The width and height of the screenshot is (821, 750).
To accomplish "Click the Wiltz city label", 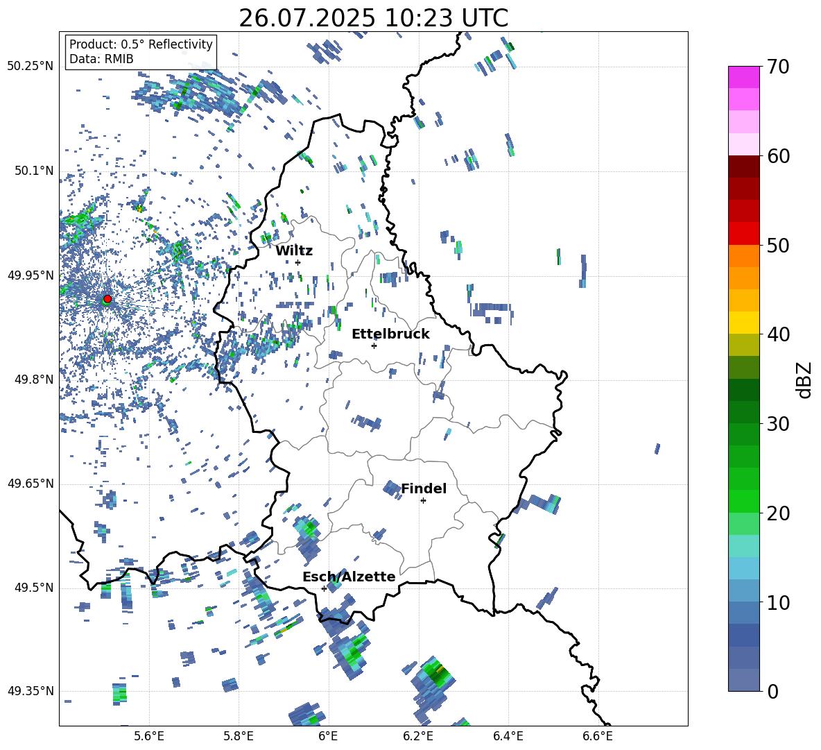I will [294, 251].
